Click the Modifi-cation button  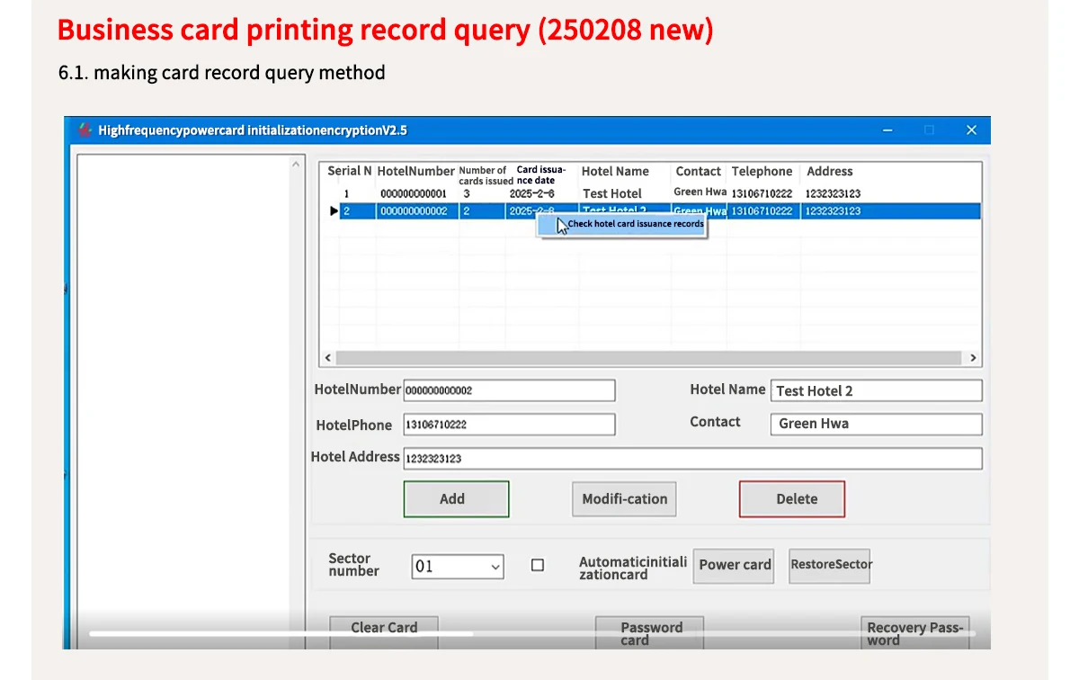point(624,499)
